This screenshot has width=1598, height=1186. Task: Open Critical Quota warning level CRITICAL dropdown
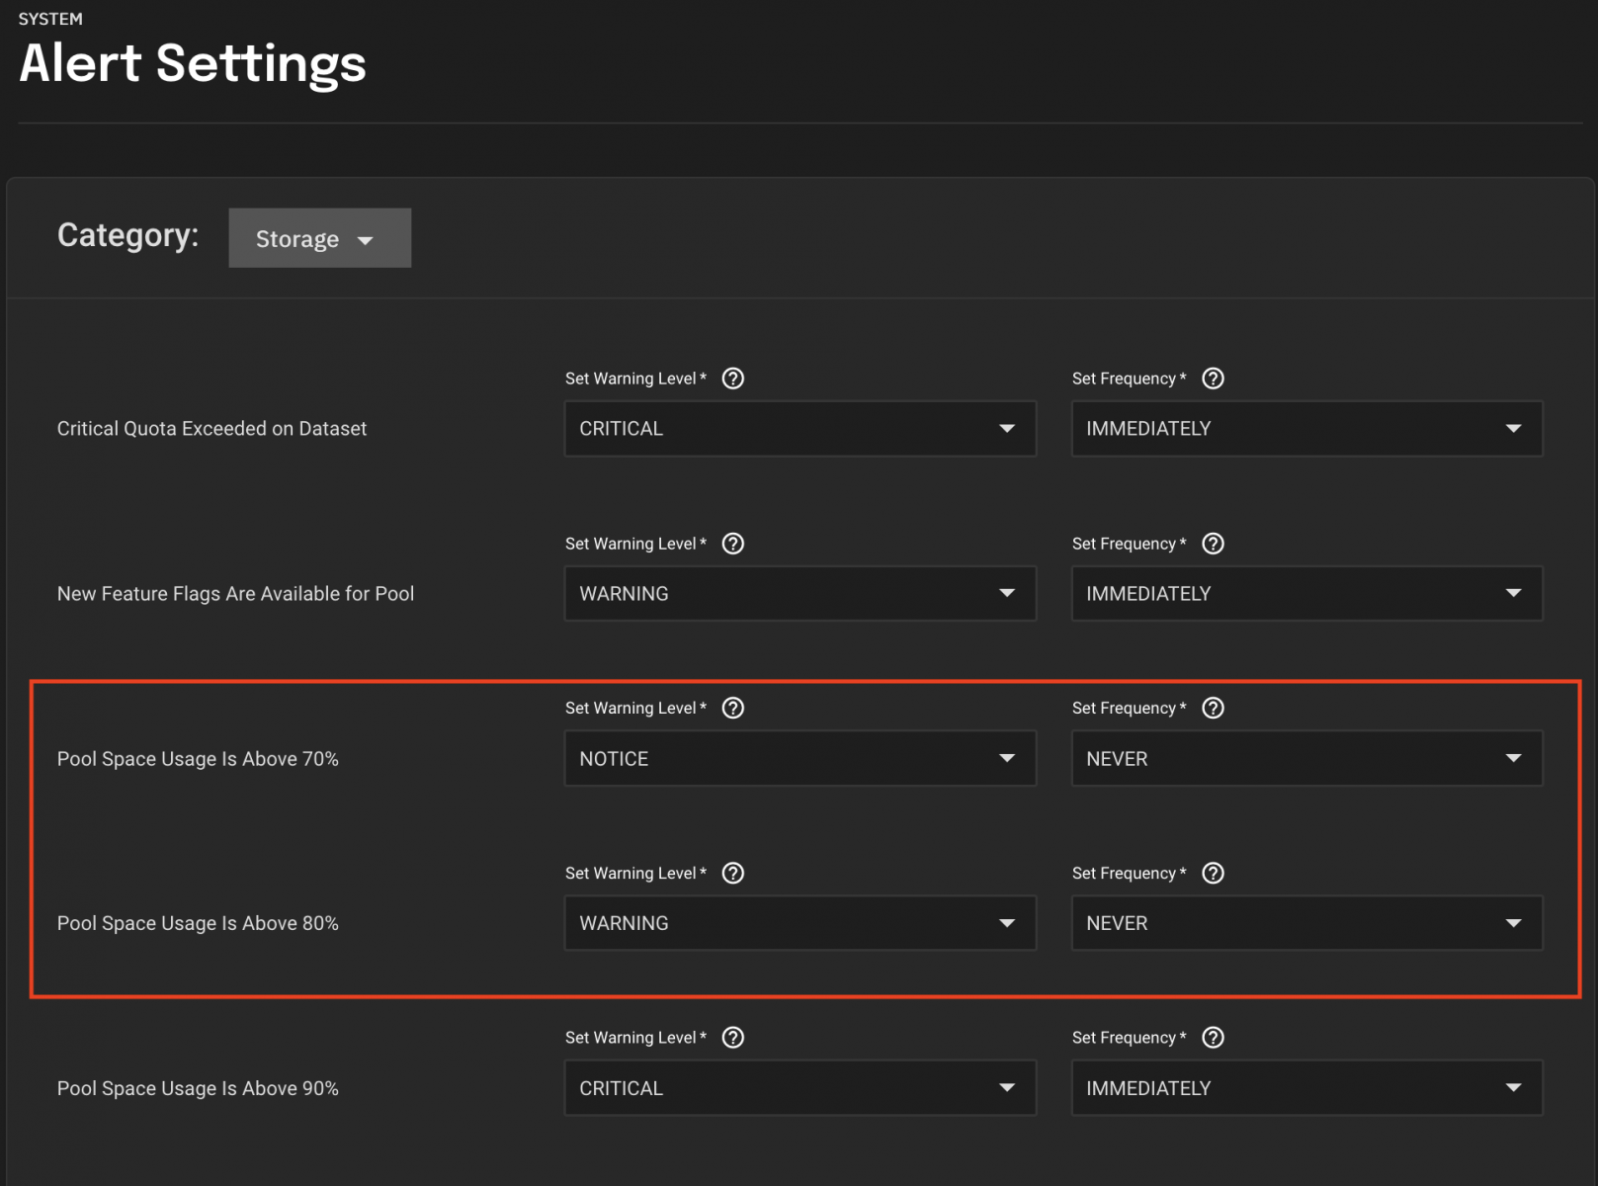(799, 429)
